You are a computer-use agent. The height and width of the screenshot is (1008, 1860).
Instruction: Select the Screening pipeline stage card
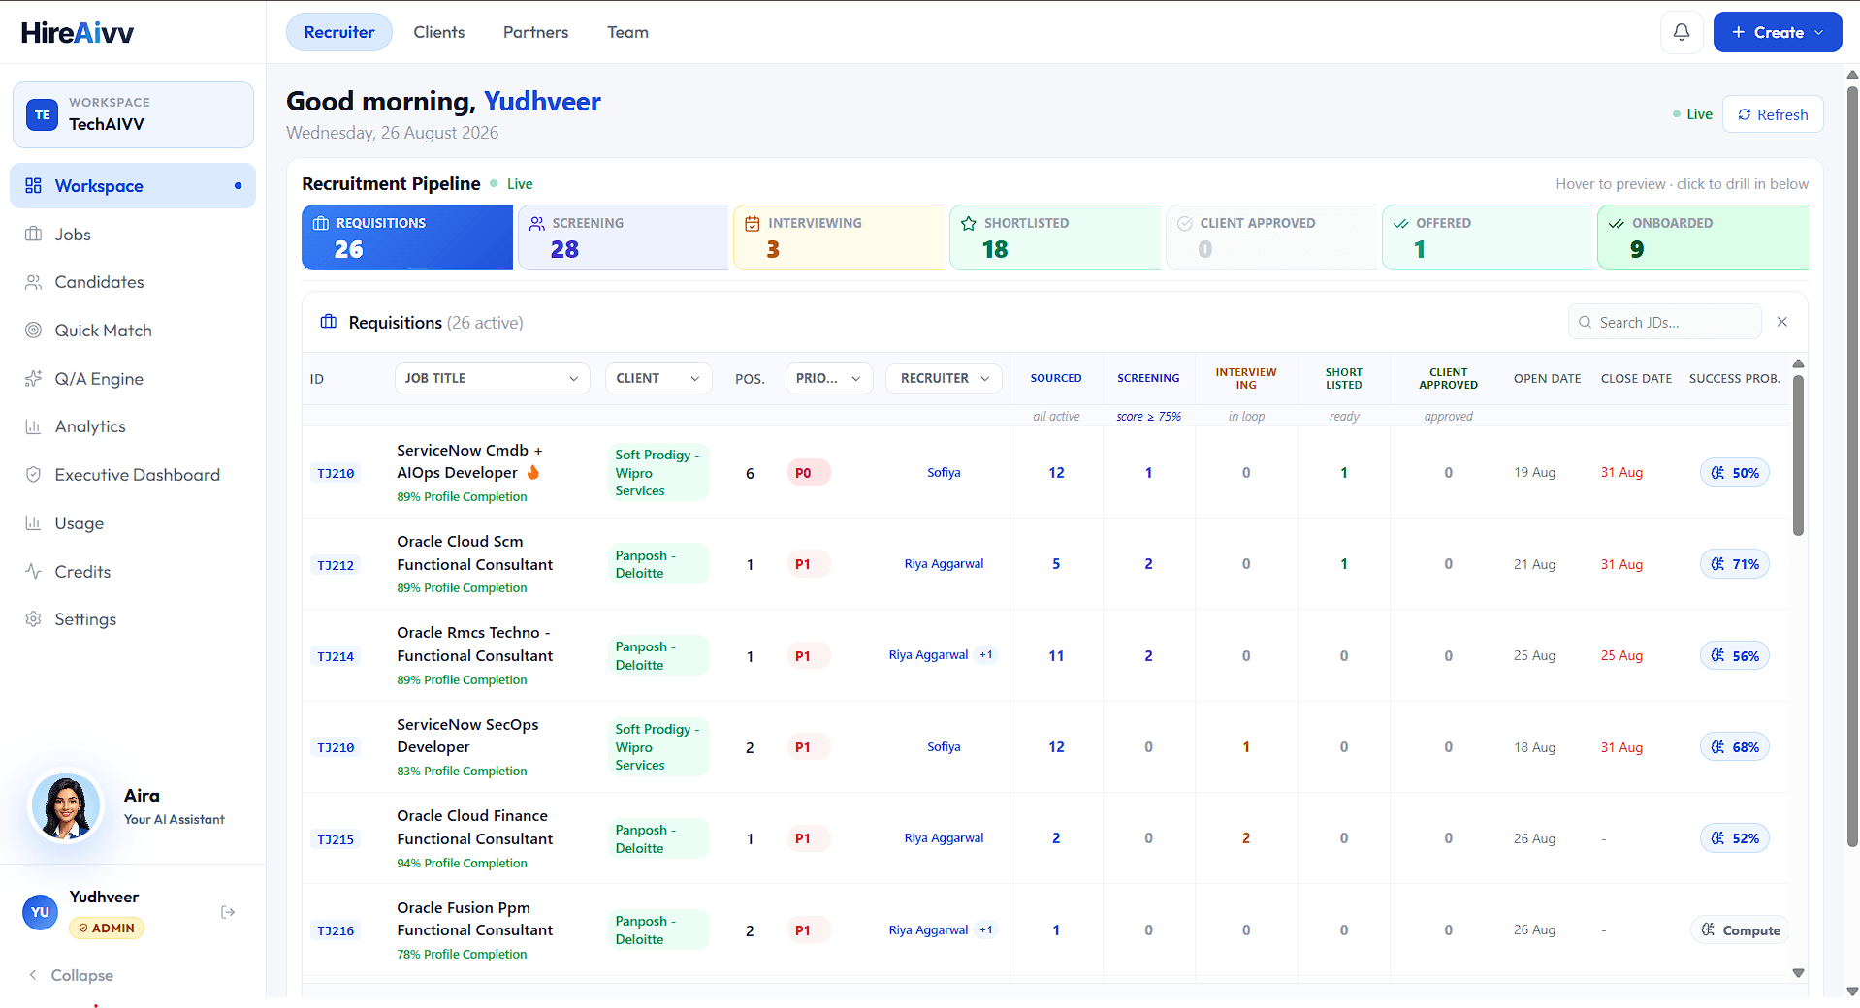(x=623, y=237)
